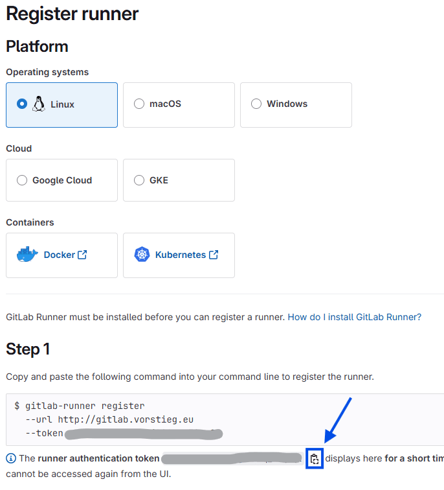
Task: Click the 'runner authentication token' bold text
Action: click(98, 458)
